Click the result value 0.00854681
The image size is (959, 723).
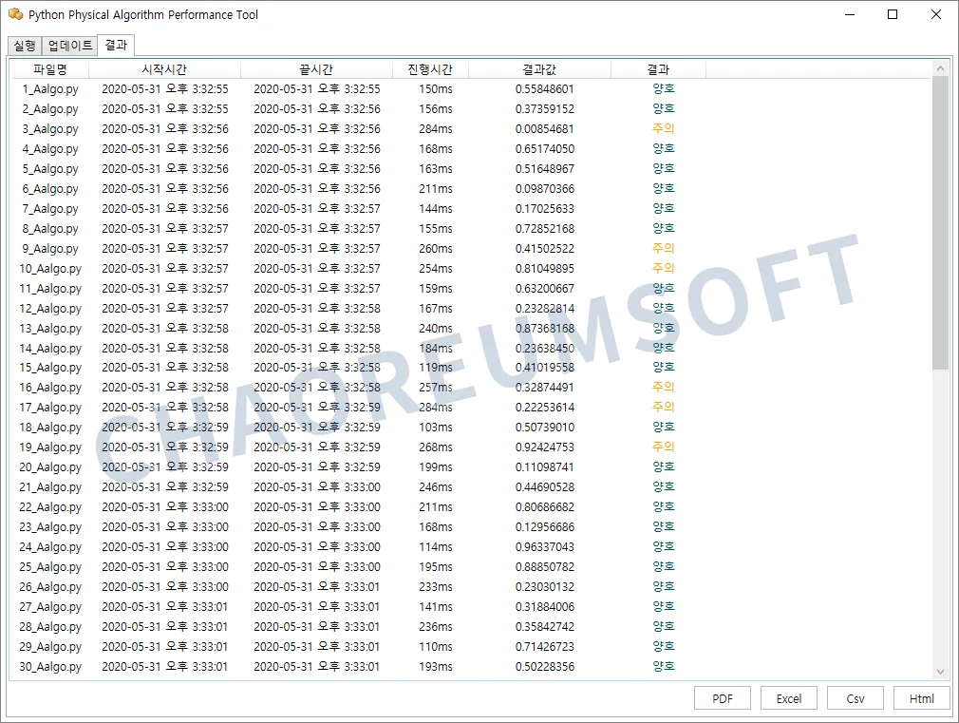tap(544, 129)
